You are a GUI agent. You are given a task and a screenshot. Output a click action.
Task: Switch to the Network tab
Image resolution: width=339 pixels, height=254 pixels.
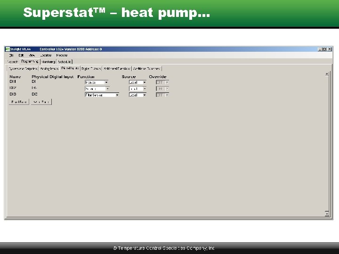[x=13, y=62]
